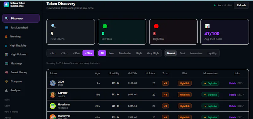Open the How It Works link

pos(11,112)
